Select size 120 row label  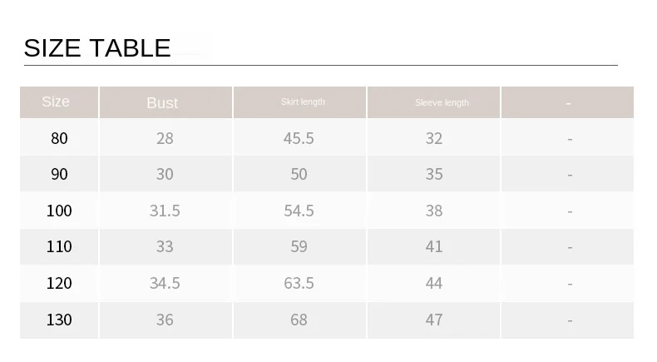click(x=59, y=283)
